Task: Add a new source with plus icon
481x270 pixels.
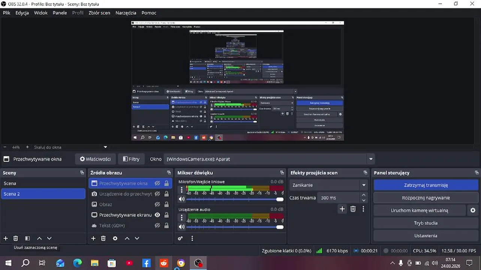Action: 93,238
